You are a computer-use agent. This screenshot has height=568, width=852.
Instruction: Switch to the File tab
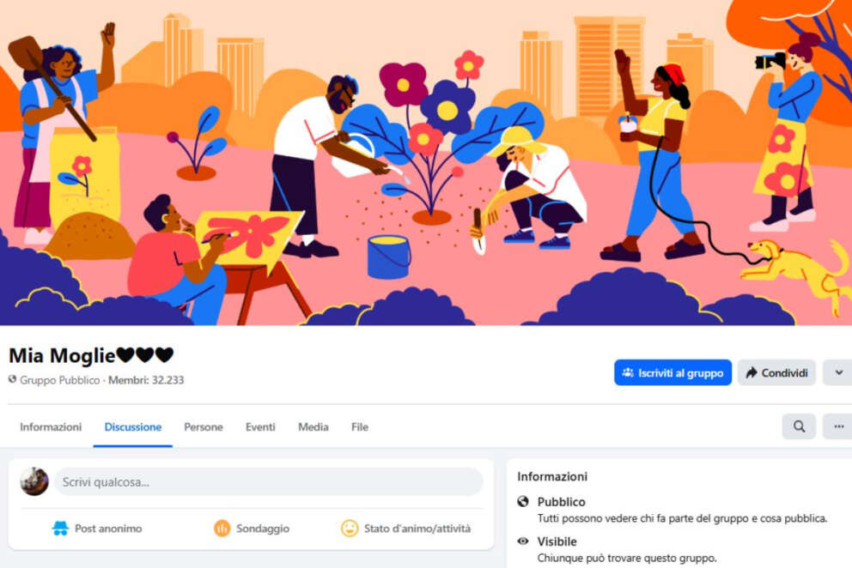pos(360,426)
